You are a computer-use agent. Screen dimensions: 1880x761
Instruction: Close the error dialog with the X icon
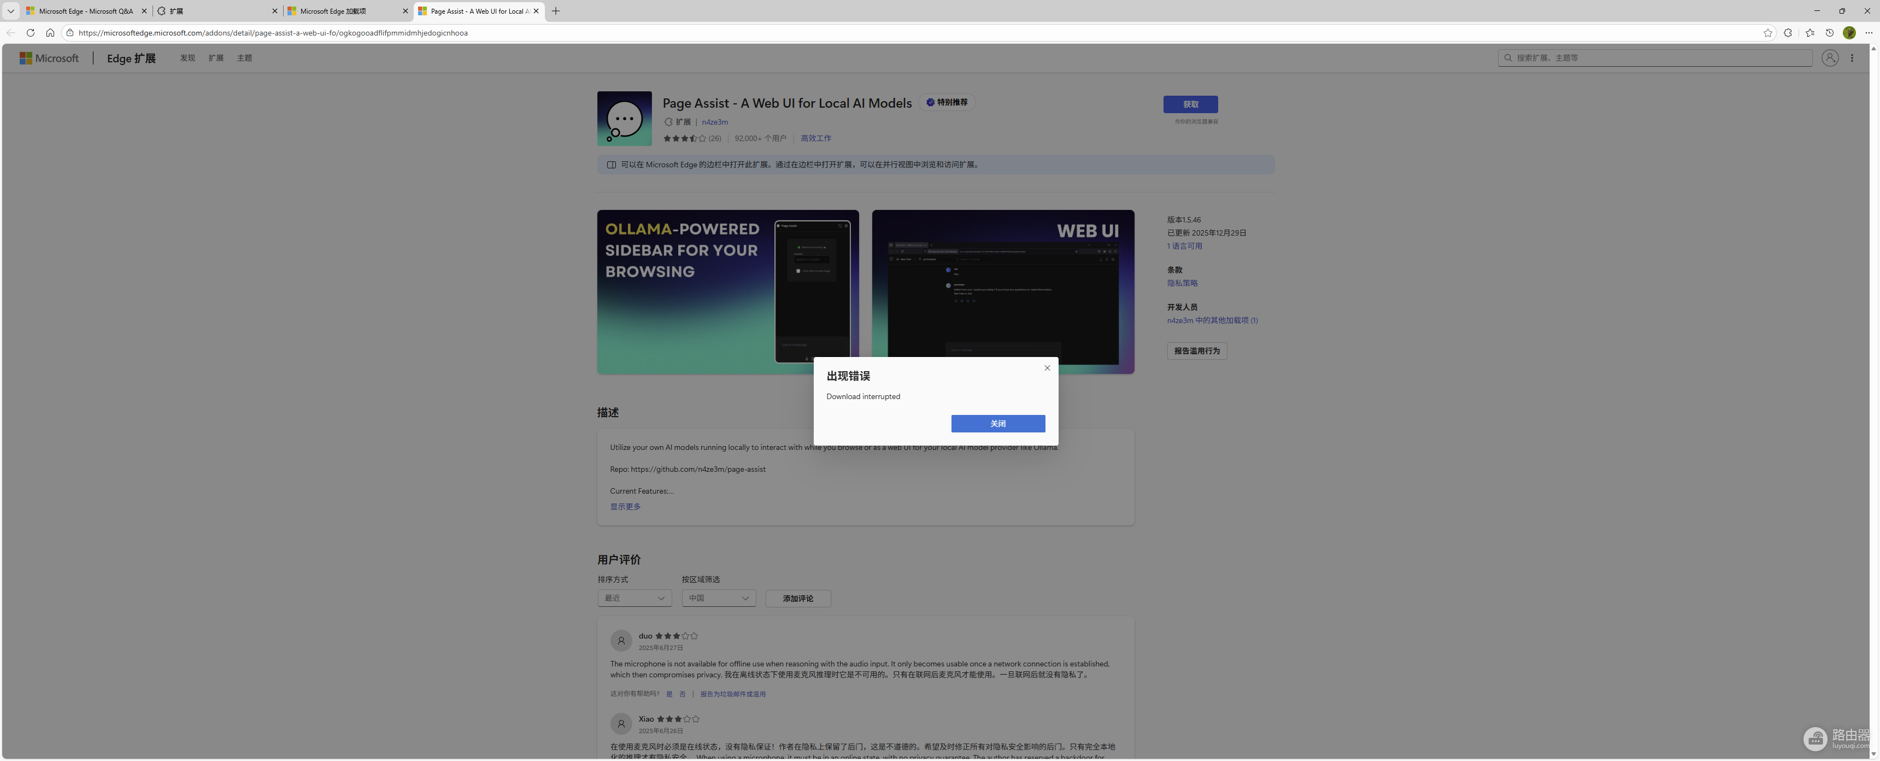[x=1047, y=368]
